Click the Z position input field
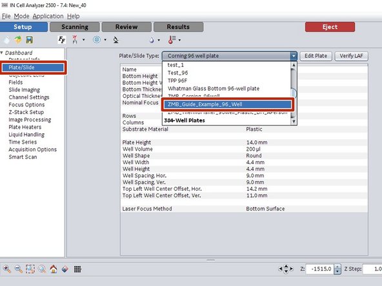Viewport: 382px width, 286px height. coord(319,269)
